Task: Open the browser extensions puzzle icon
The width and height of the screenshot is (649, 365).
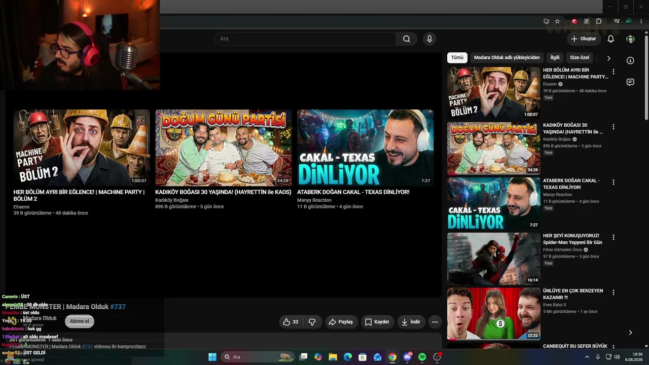Action: click(599, 21)
